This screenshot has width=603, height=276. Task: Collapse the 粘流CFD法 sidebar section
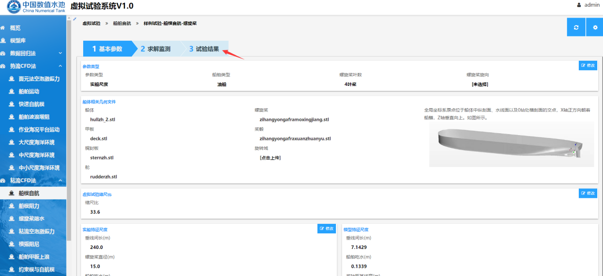(x=60, y=181)
